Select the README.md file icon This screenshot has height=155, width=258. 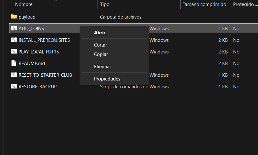14,63
